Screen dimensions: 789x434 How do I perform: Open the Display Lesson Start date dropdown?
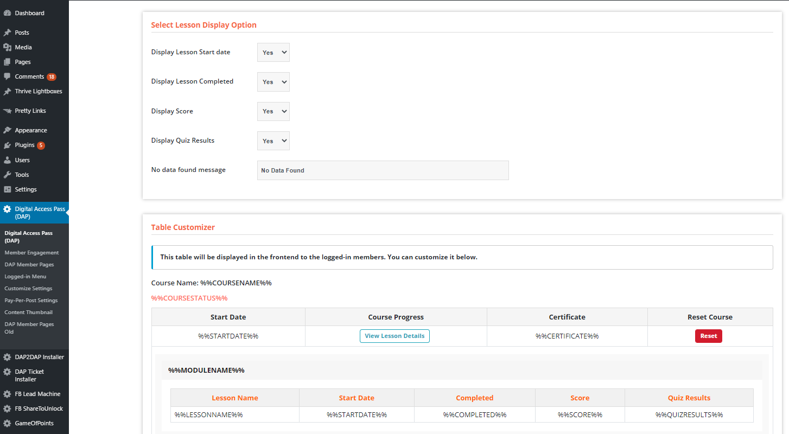pos(273,53)
